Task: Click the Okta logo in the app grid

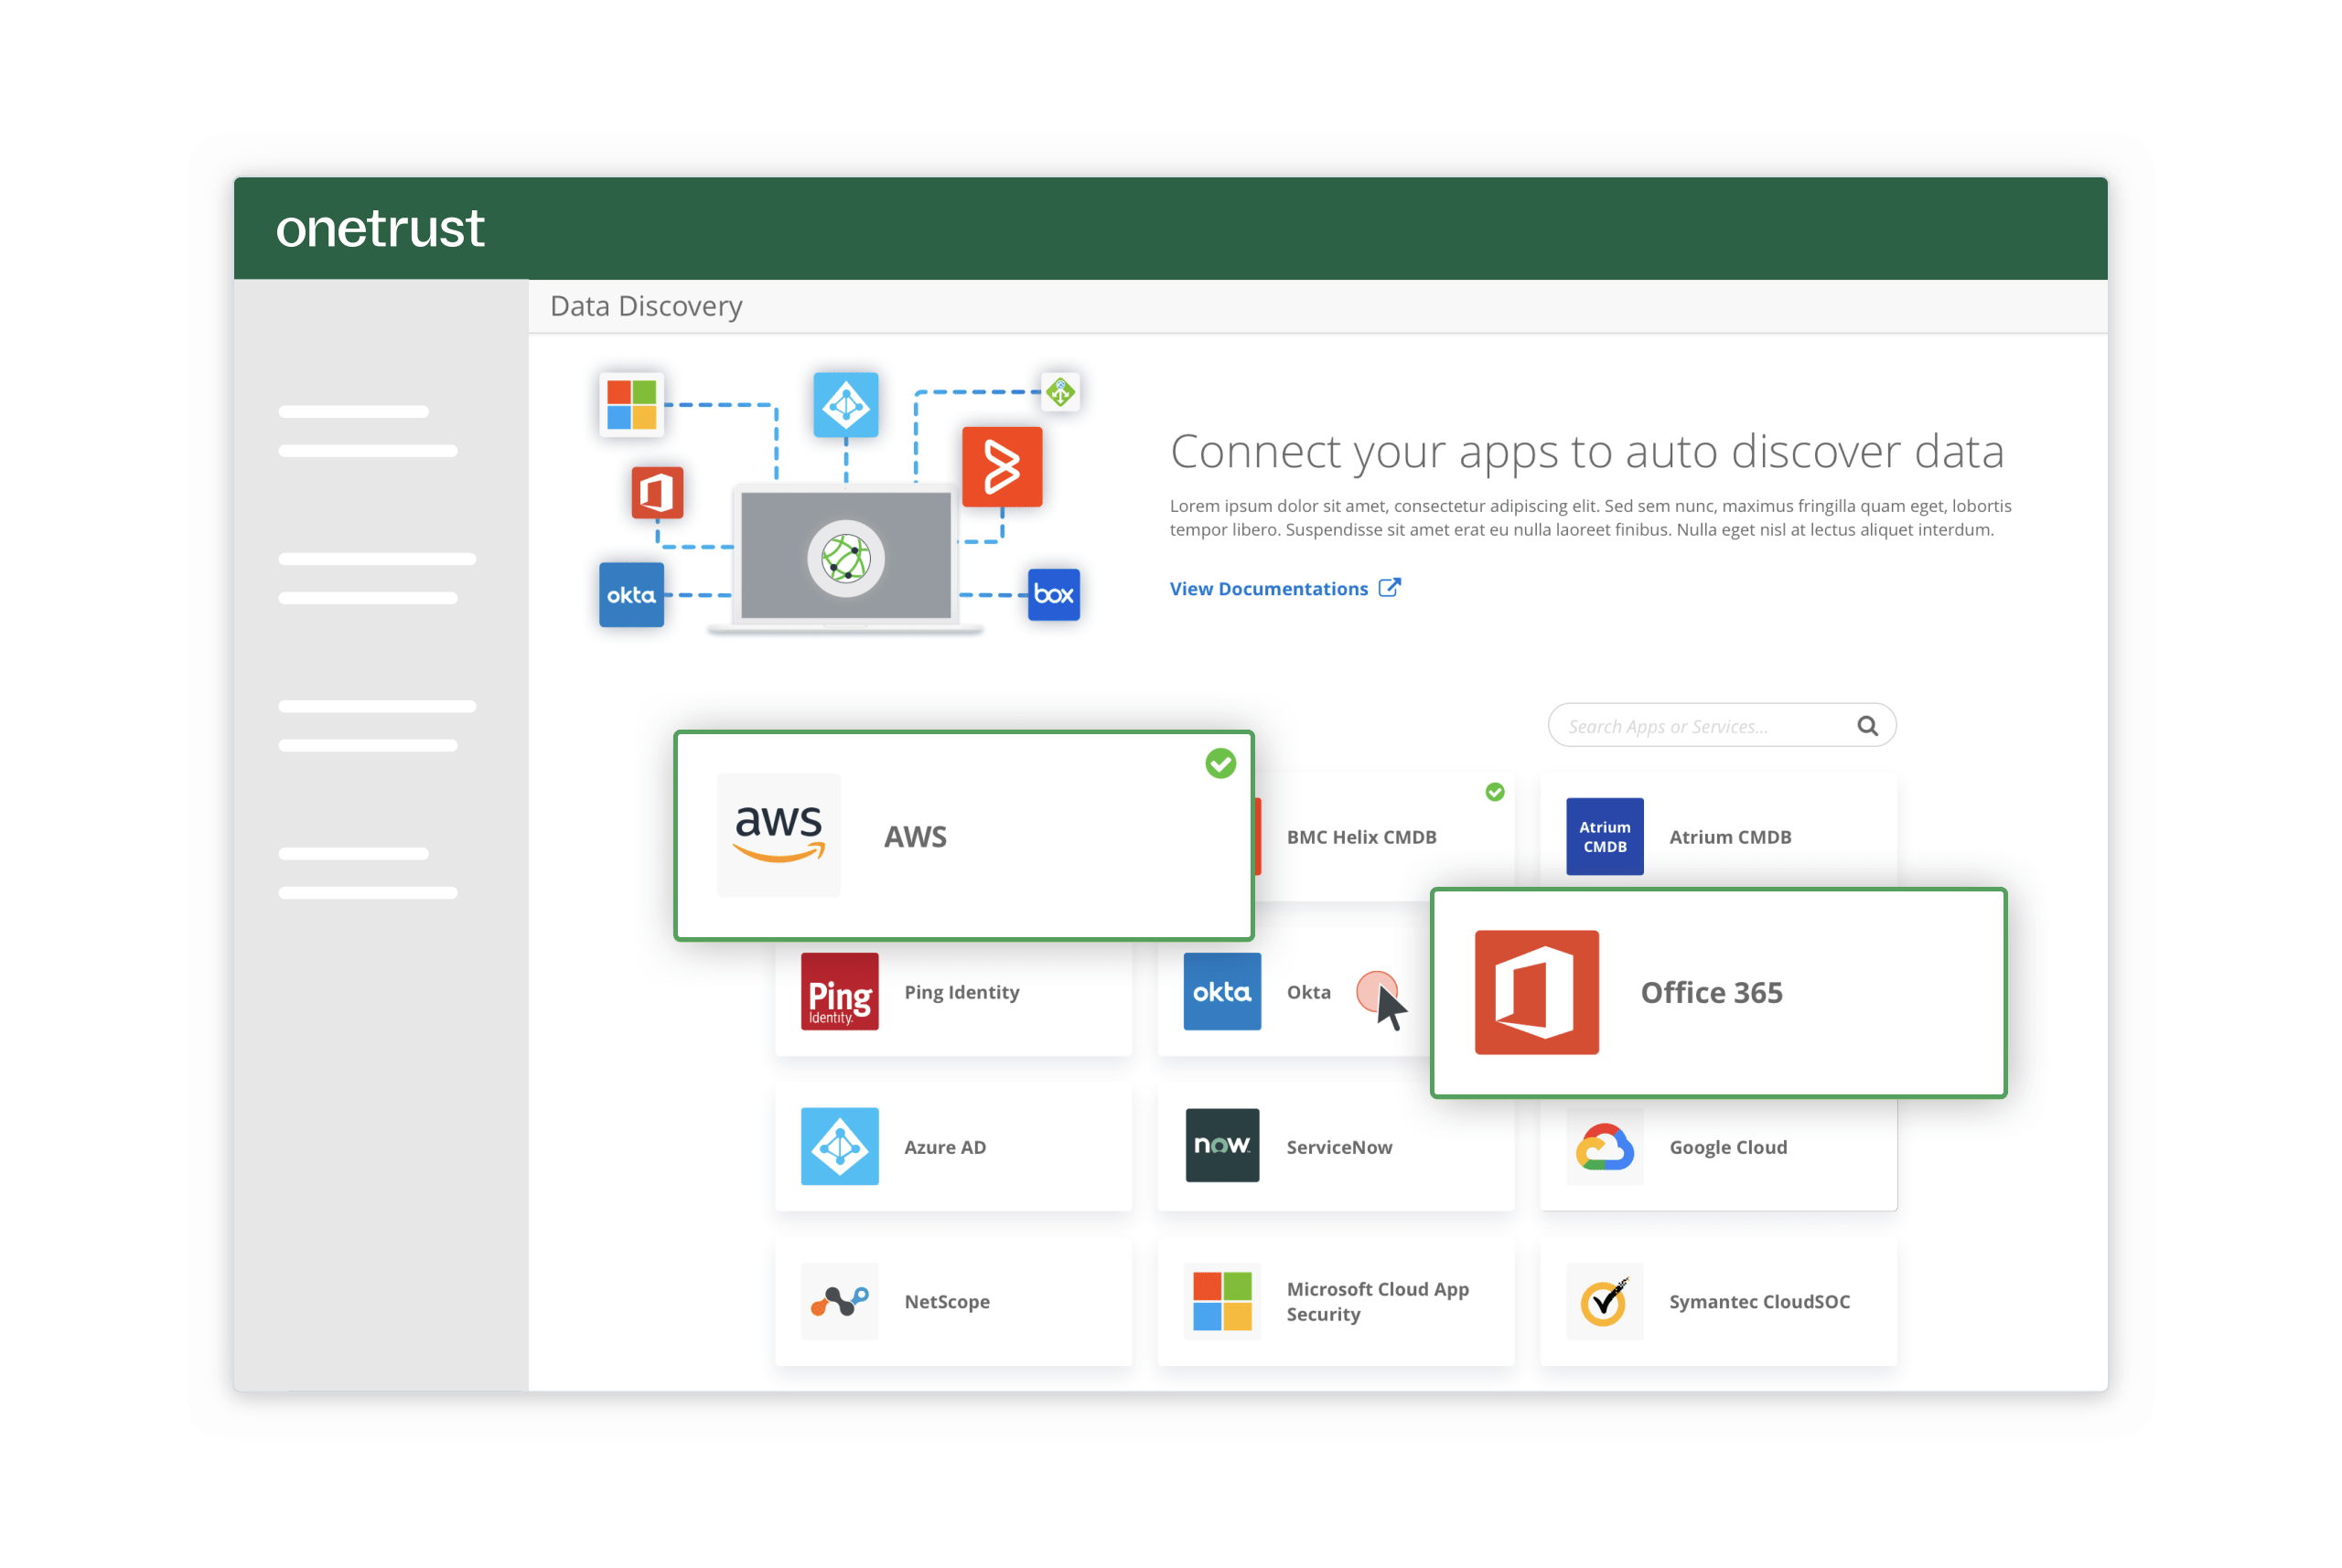Action: [x=1221, y=991]
